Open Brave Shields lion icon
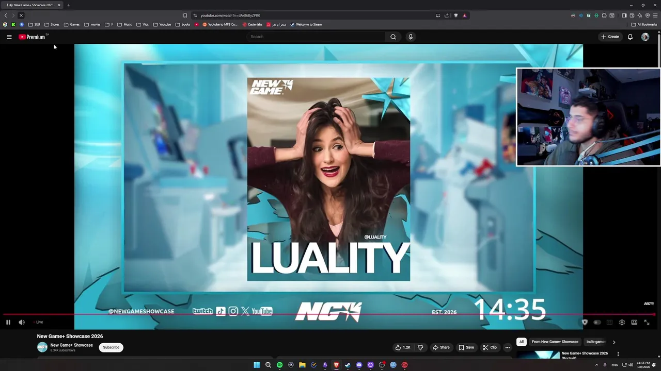 tap(455, 15)
